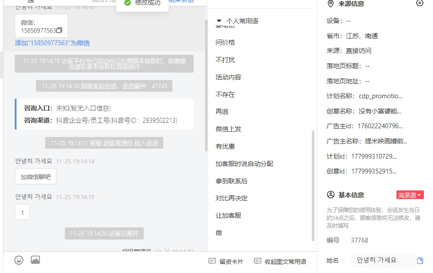This screenshot has width=433, height=273.
Task: Copy the WeChat number 15850977563
Action: [59, 30]
